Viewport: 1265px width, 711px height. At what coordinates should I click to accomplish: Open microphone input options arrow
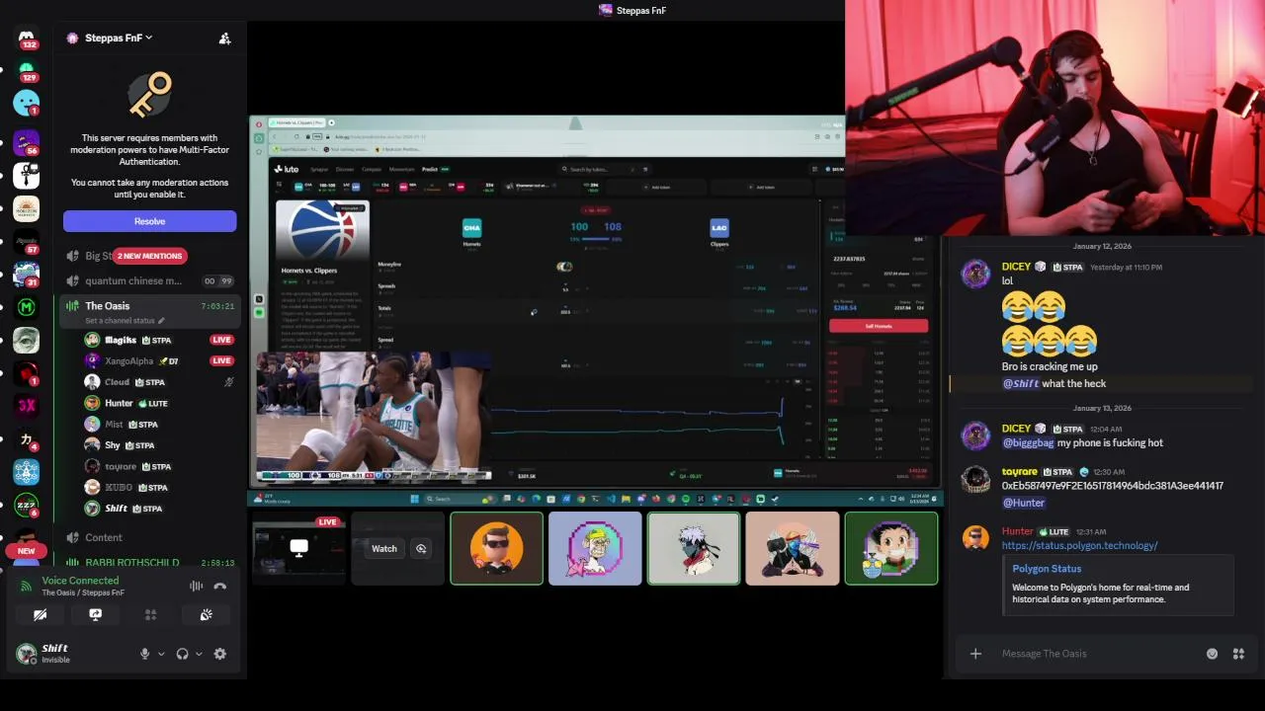click(161, 654)
